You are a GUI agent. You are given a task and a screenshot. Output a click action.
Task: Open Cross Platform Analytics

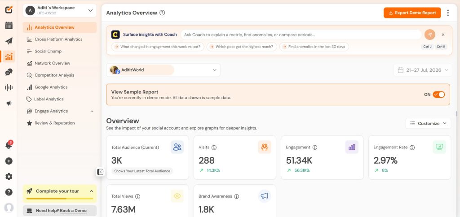[60, 39]
